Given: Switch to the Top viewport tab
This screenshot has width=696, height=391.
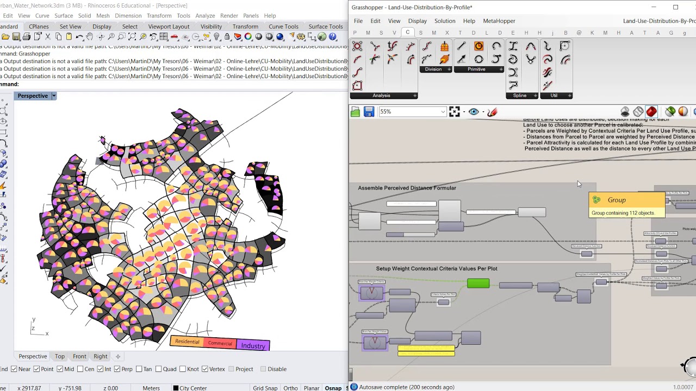Looking at the screenshot, I should click(59, 356).
